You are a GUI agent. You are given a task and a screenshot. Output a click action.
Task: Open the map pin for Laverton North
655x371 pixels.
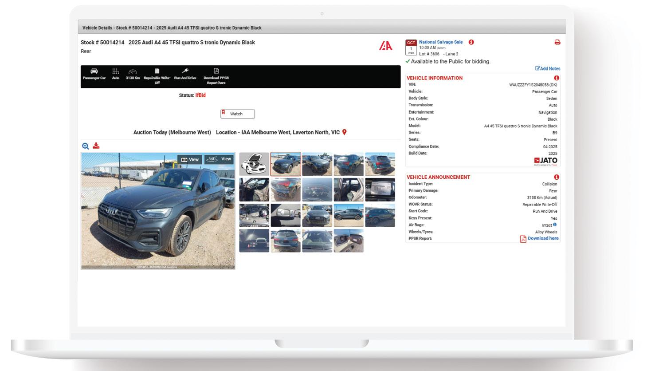[344, 132]
